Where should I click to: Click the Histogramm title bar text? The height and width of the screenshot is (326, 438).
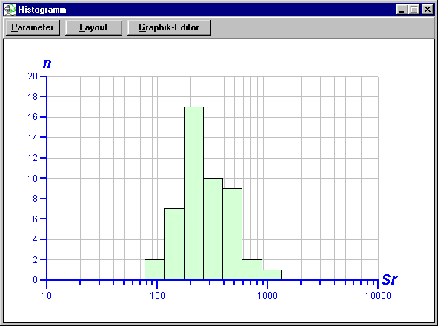pyautogui.click(x=42, y=10)
